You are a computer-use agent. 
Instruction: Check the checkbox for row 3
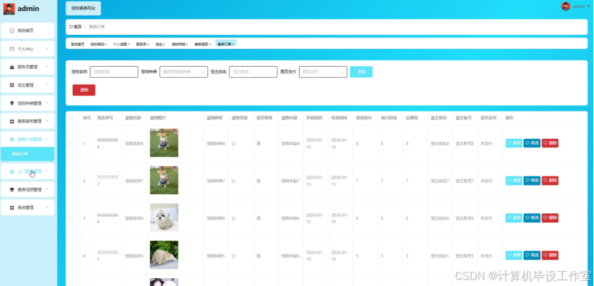pyautogui.click(x=71, y=219)
